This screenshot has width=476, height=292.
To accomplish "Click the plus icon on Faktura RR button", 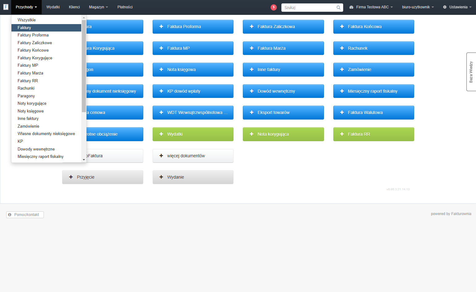I will tap(342, 134).
